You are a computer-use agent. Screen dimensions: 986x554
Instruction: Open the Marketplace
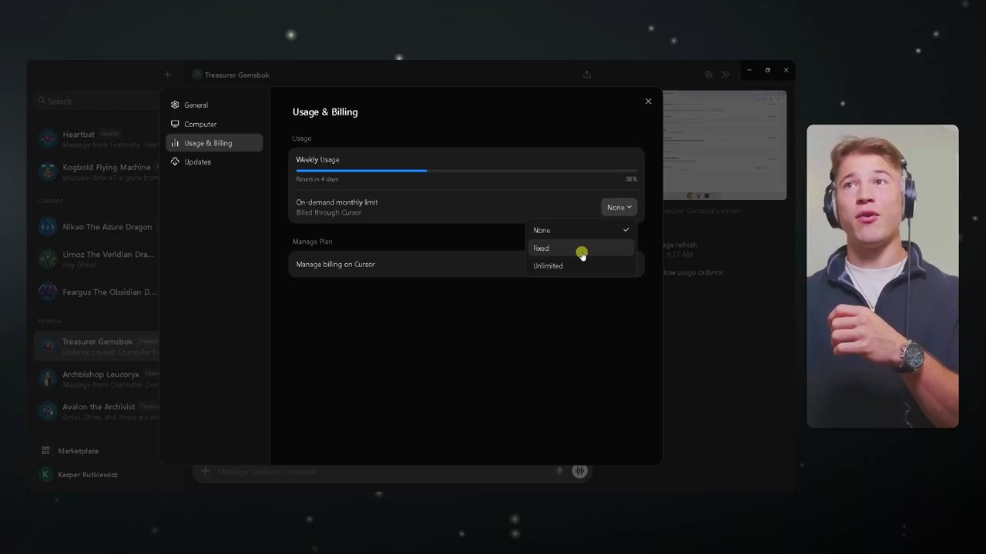[x=78, y=451]
